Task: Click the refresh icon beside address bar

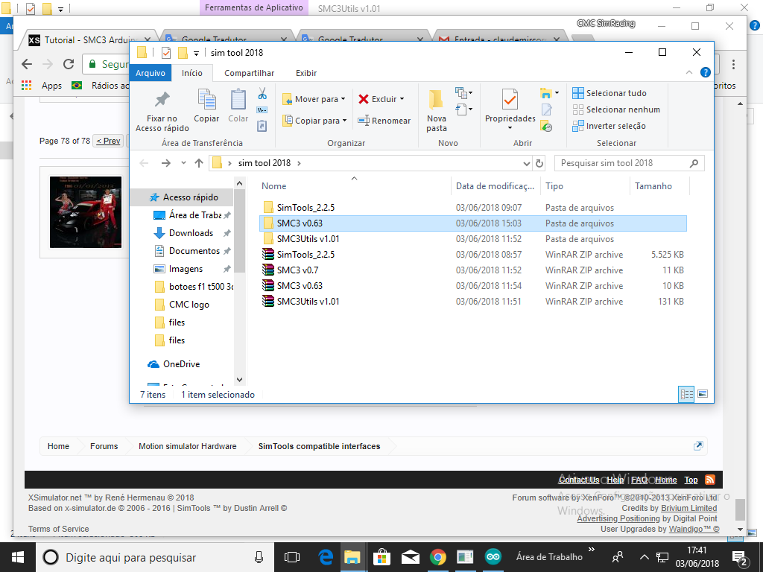Action: (x=539, y=163)
